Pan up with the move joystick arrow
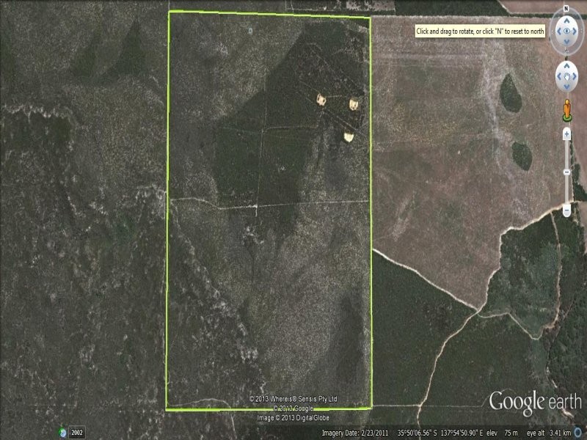Screen dimensions: 587x440 tap(566, 65)
